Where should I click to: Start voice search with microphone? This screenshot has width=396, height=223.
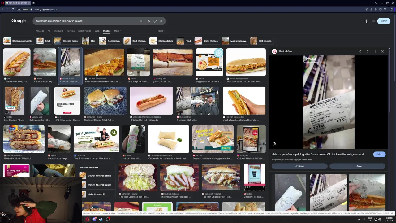pyautogui.click(x=149, y=21)
